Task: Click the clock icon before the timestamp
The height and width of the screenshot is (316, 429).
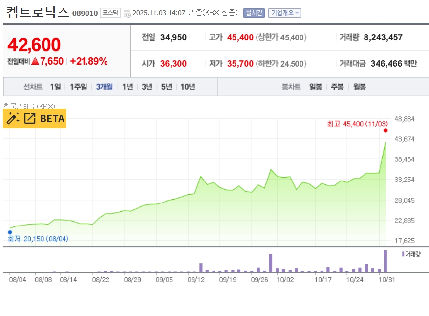Action: coord(127,13)
